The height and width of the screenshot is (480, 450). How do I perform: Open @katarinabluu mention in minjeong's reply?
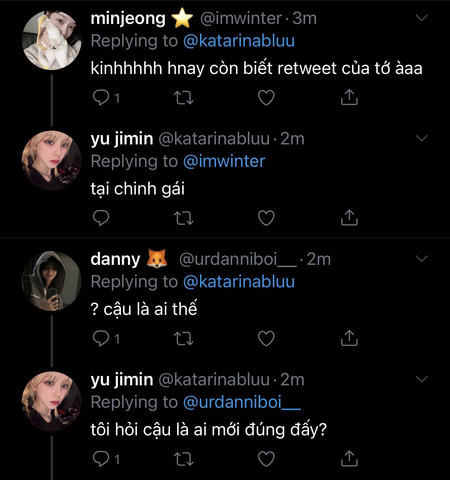[239, 41]
